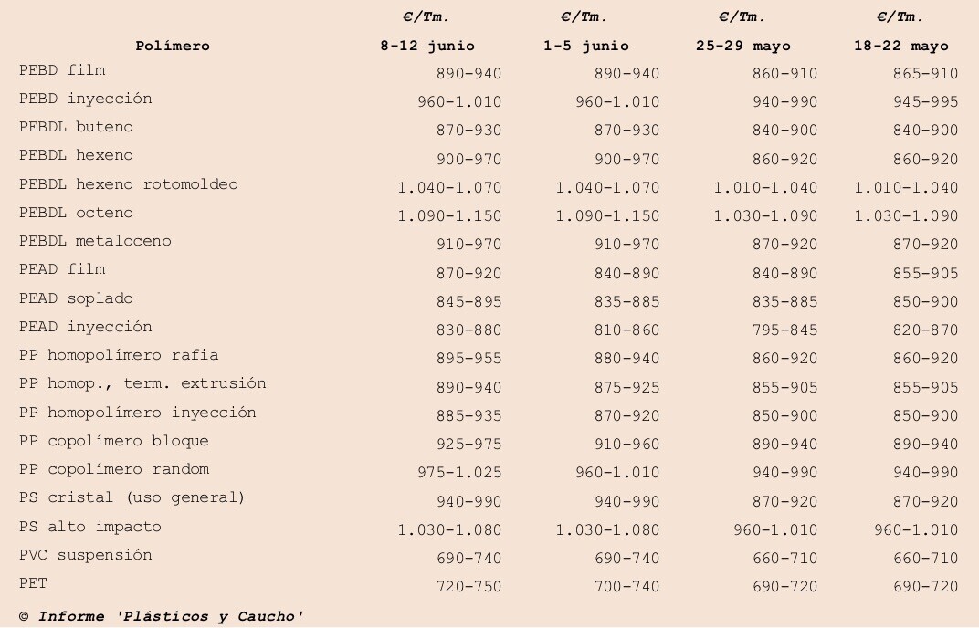Click the PVC suspensión row label
Screen dimensions: 979x628
point(86,555)
